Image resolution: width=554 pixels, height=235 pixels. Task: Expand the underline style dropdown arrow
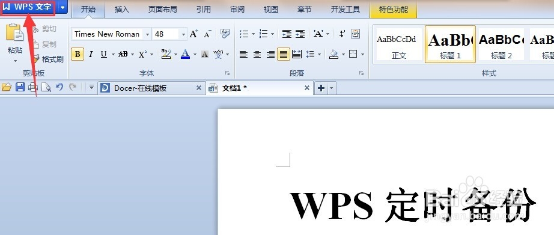[x=113, y=55]
